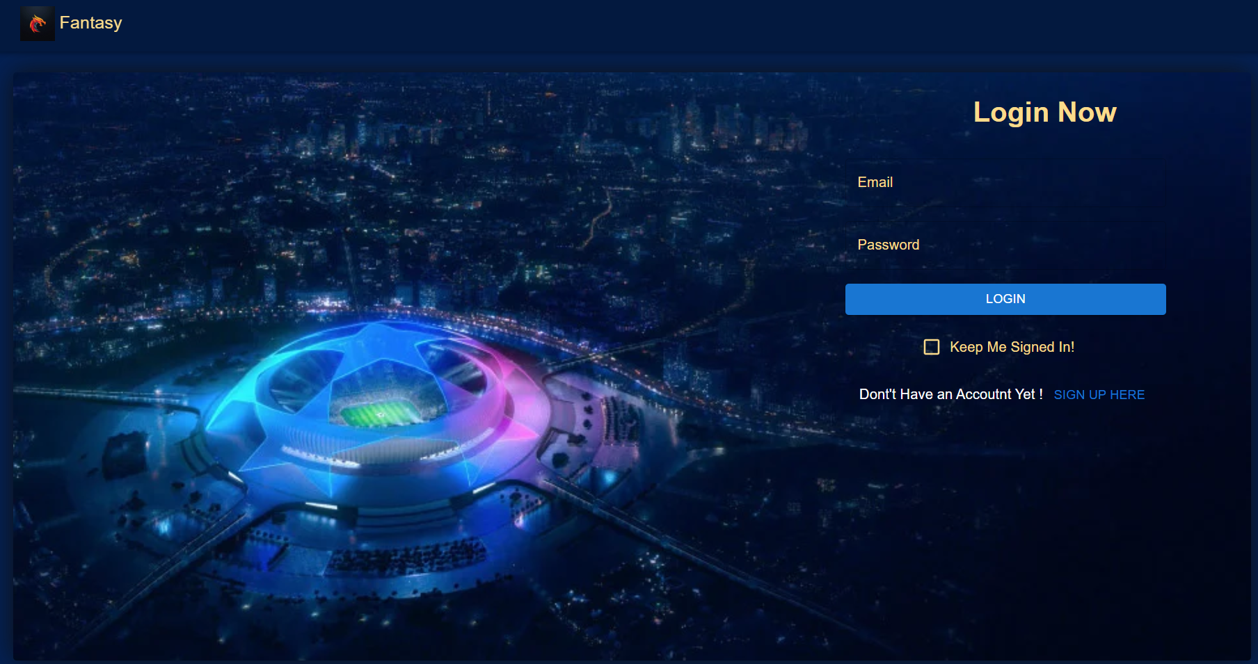Viewport: 1258px width, 664px height.
Task: Follow the SIGN UP HERE link
Action: pyautogui.click(x=1099, y=395)
